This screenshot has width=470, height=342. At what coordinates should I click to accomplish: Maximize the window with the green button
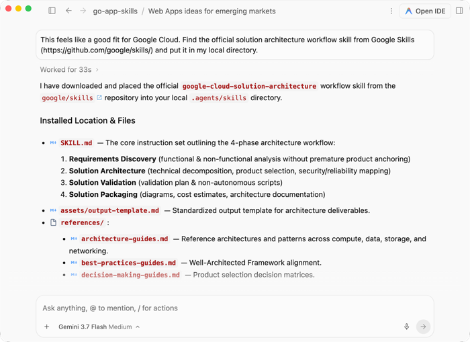[x=28, y=9]
